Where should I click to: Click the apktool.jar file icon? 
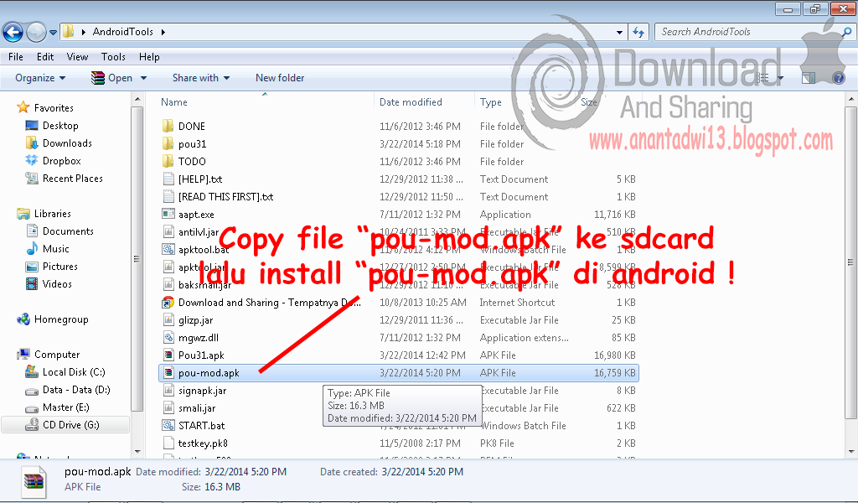click(168, 267)
